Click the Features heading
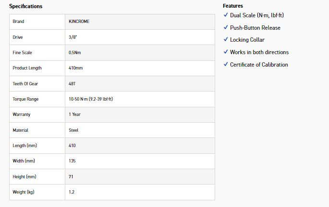This screenshot has width=329, height=207. click(x=233, y=6)
